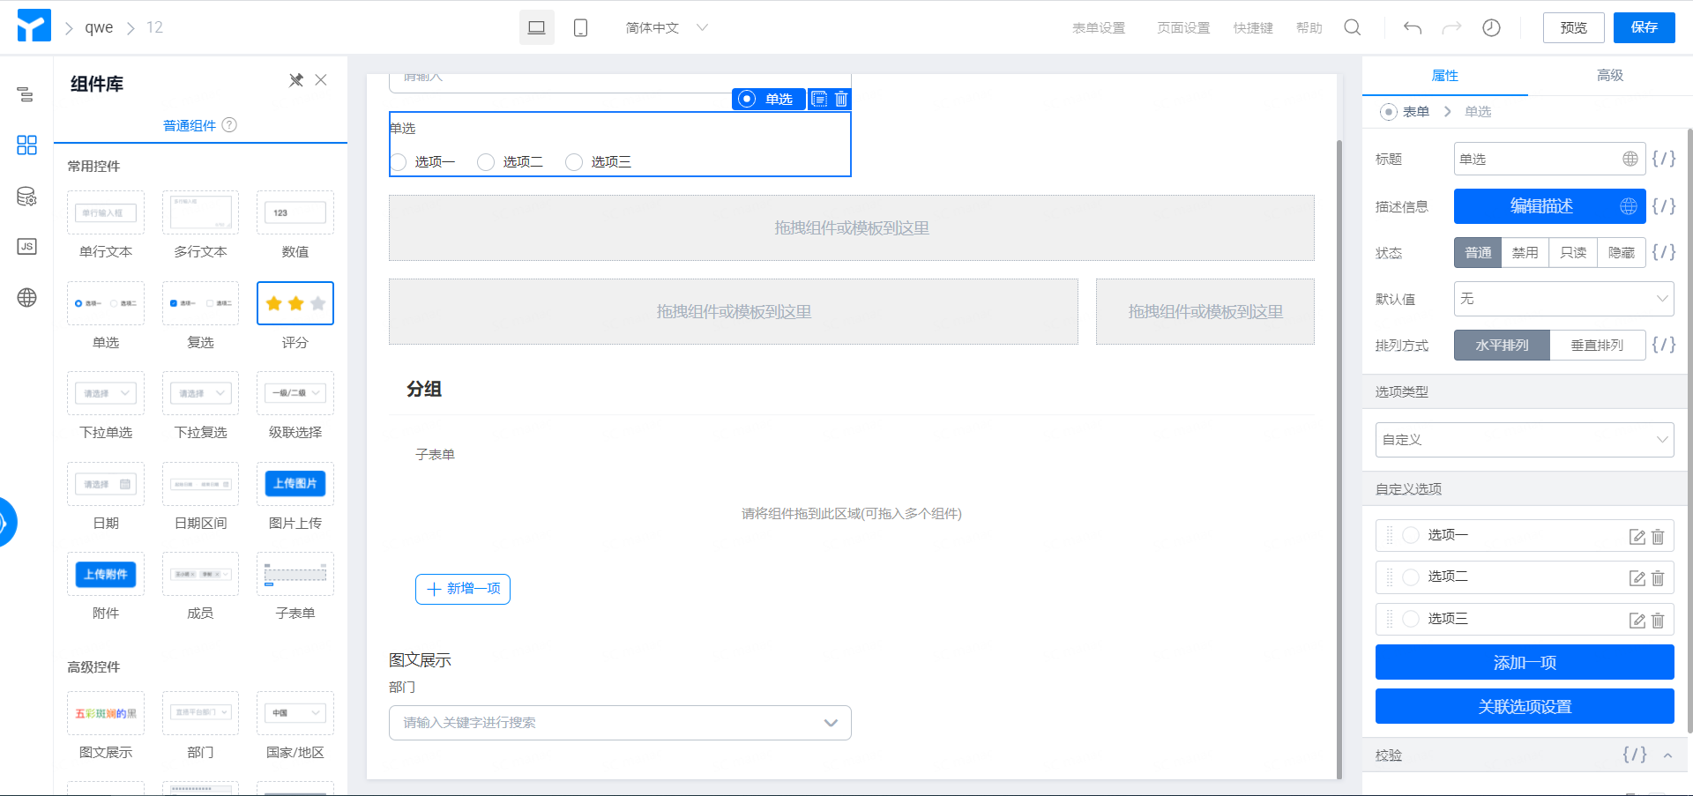Switch 排列方式 to 垂直排列
The width and height of the screenshot is (1693, 796).
pyautogui.click(x=1598, y=345)
